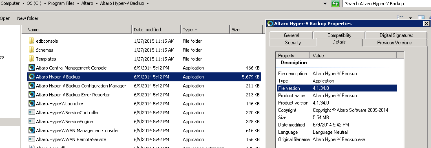This screenshot has width=431, height=148.
Task: Select the Copyright property row
Action: click(x=337, y=110)
